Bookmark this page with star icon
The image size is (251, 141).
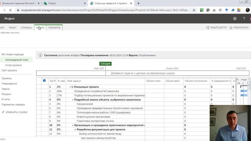point(194,10)
